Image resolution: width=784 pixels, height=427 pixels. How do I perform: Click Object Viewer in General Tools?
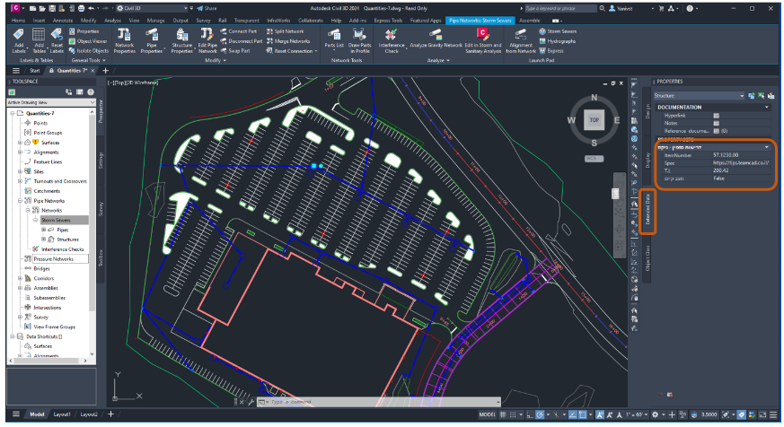click(93, 40)
